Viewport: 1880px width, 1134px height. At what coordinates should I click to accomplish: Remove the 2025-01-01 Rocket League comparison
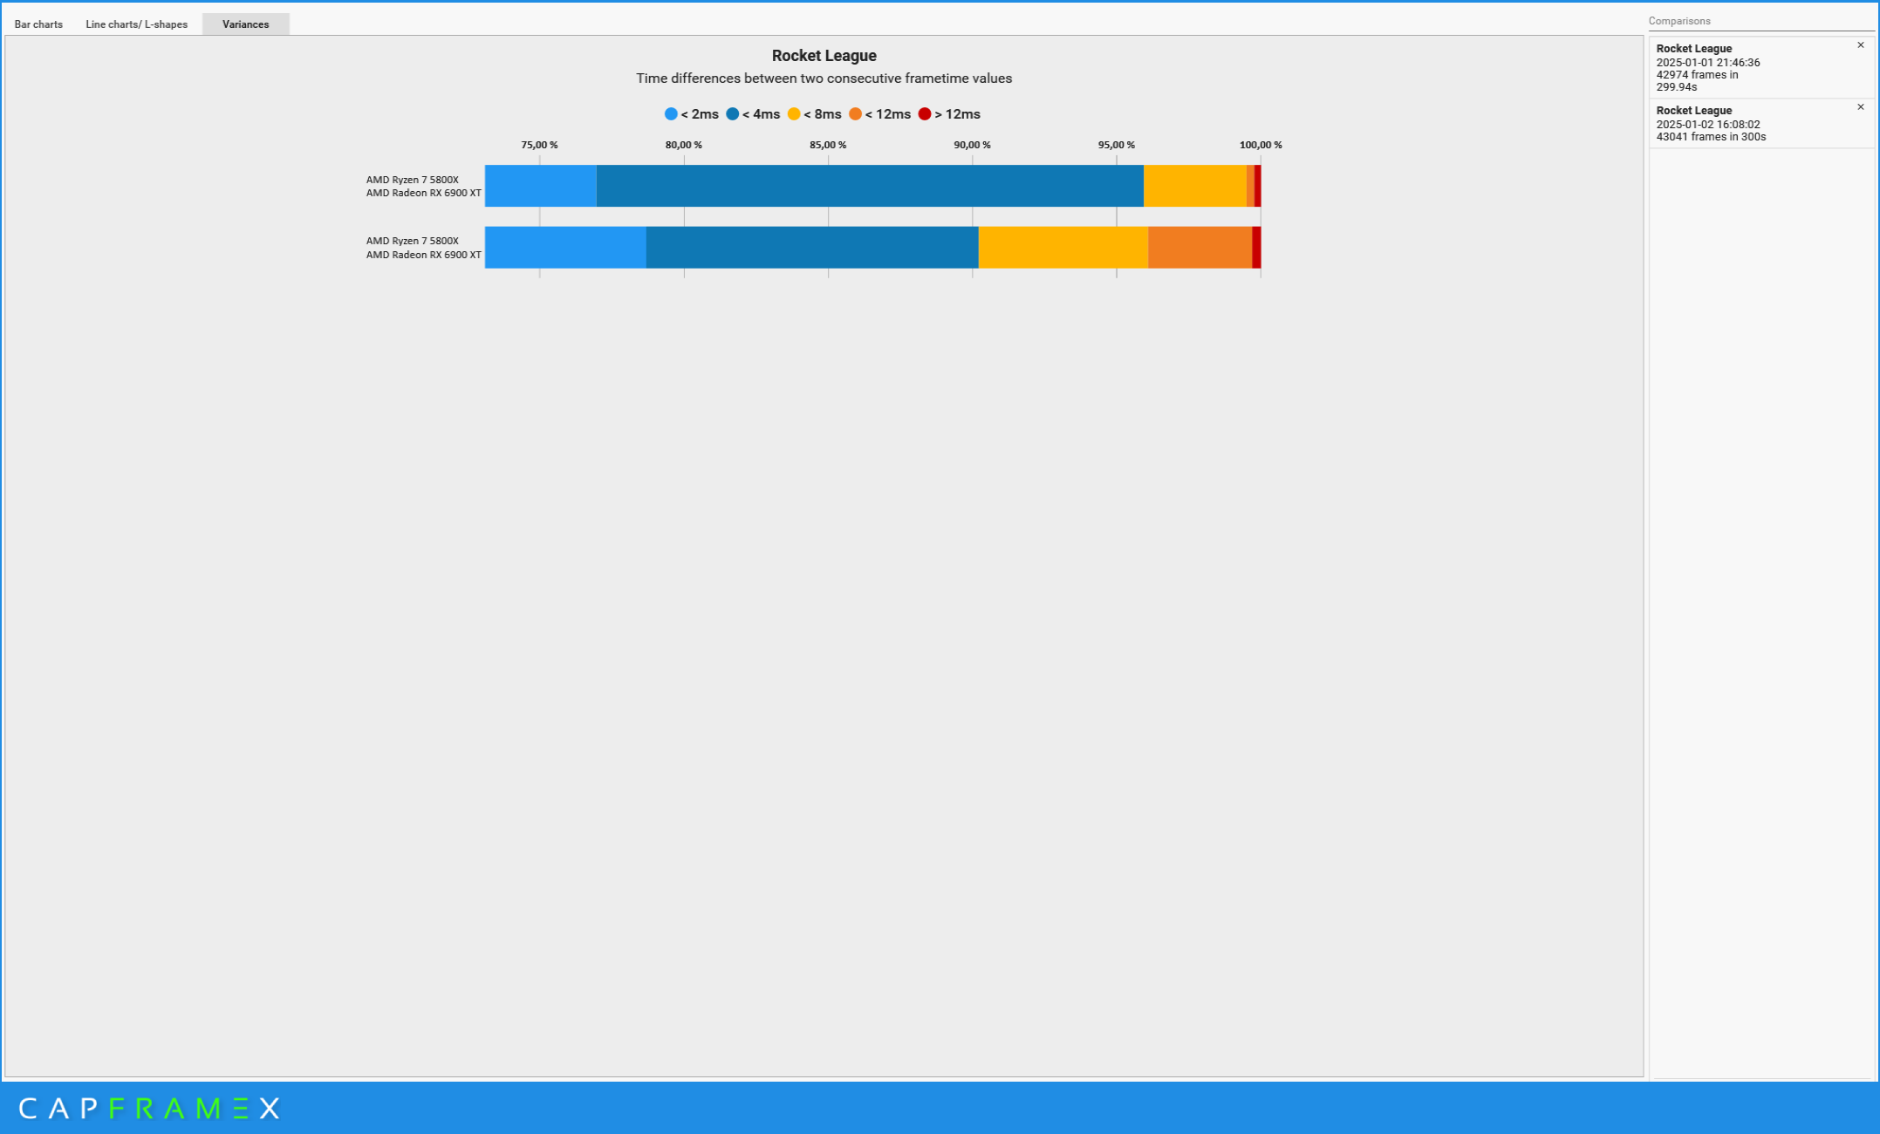1860,45
